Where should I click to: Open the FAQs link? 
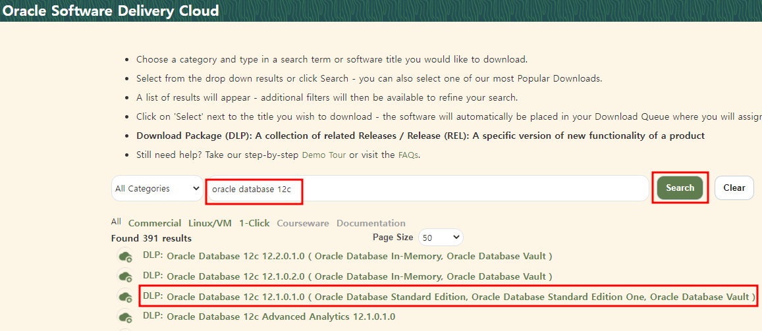pyautogui.click(x=408, y=155)
